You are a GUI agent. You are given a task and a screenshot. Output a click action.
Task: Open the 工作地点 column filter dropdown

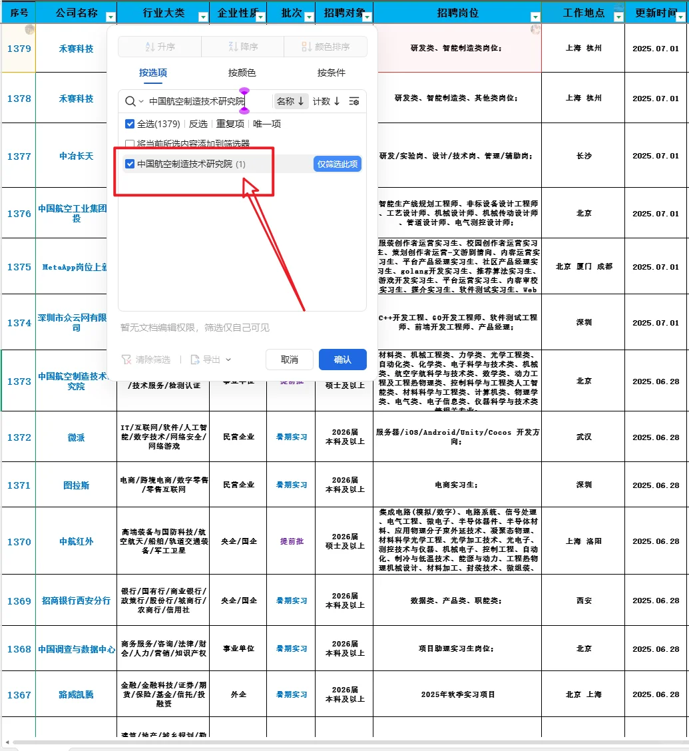618,17
